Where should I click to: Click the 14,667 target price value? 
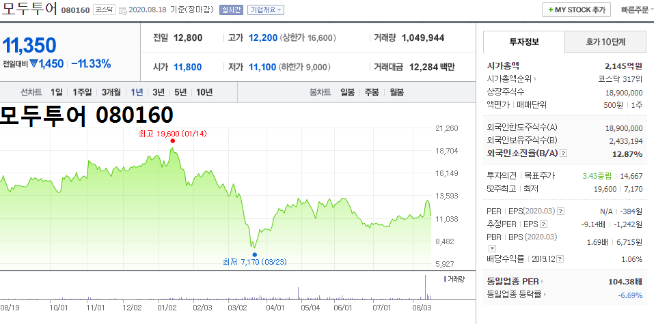(x=630, y=176)
